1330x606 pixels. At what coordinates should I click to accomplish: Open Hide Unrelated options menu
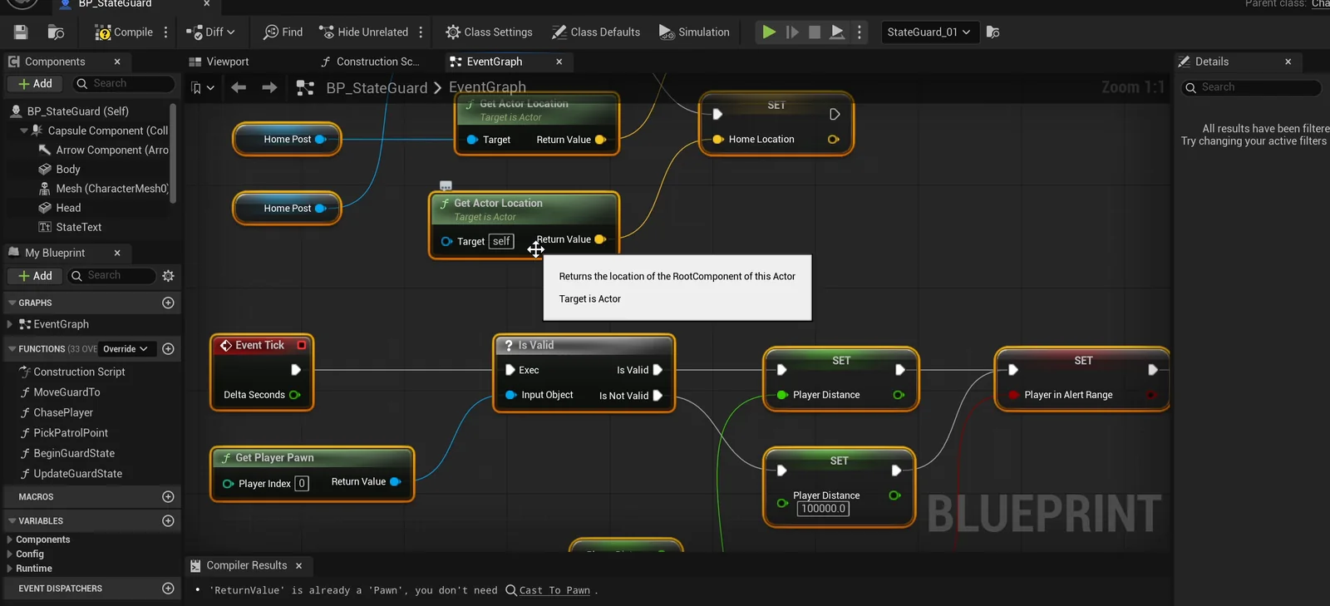tap(421, 32)
